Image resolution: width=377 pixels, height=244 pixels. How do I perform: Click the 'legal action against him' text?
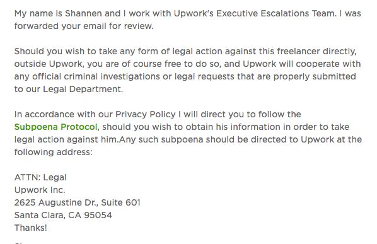coord(66,140)
